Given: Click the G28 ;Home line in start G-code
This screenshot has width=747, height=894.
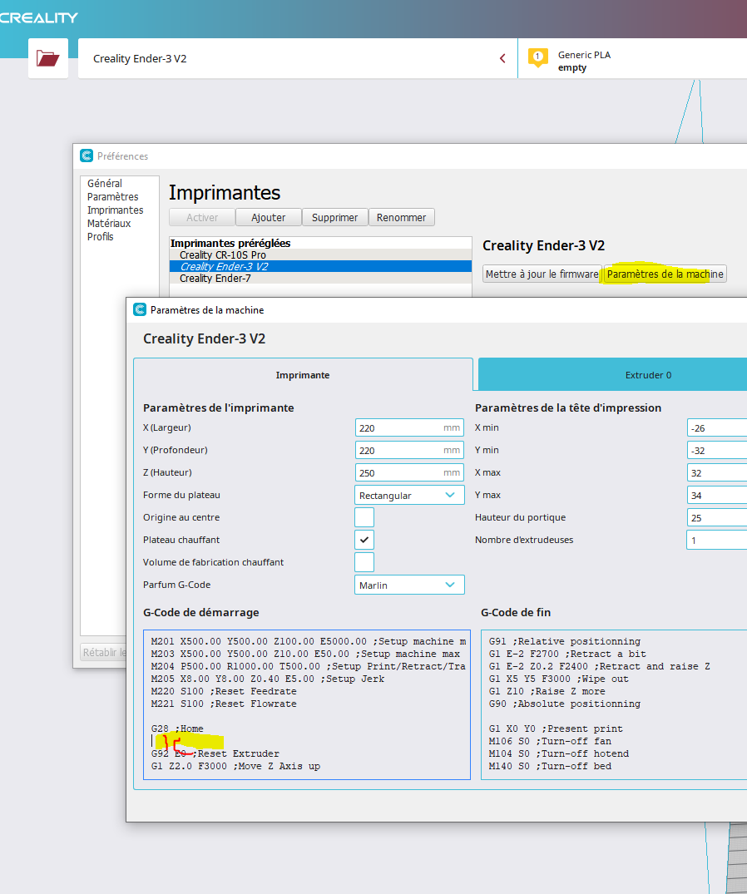Looking at the screenshot, I should pos(177,729).
